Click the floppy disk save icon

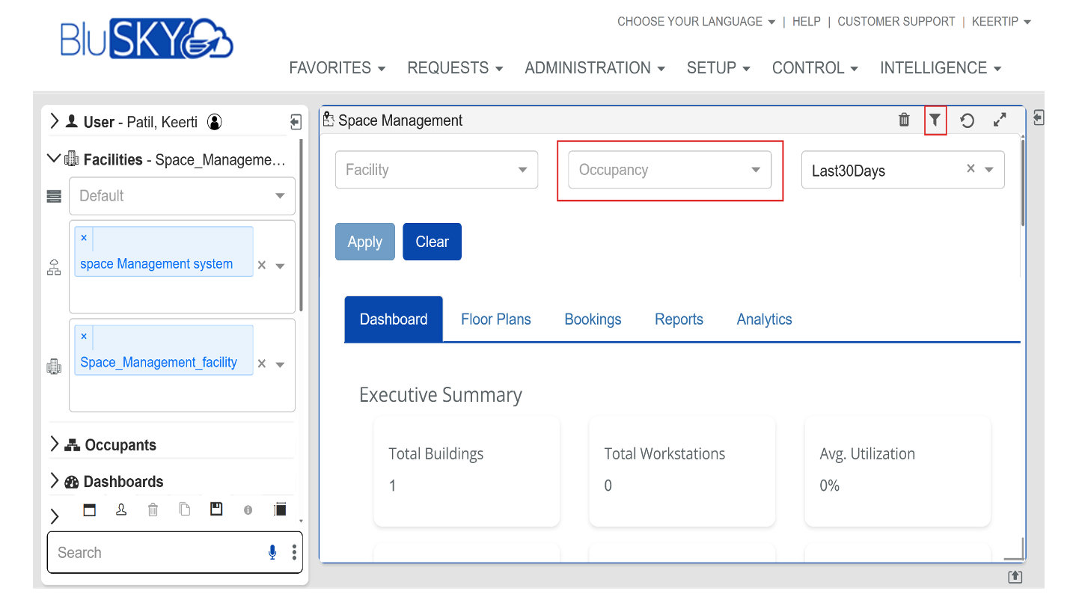coord(216,509)
